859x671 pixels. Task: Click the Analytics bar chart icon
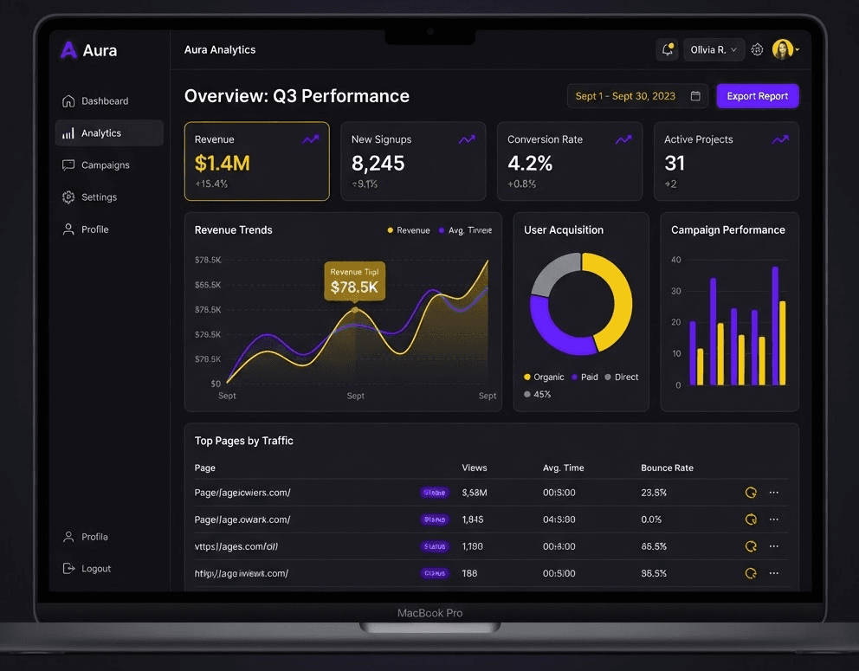(x=68, y=133)
